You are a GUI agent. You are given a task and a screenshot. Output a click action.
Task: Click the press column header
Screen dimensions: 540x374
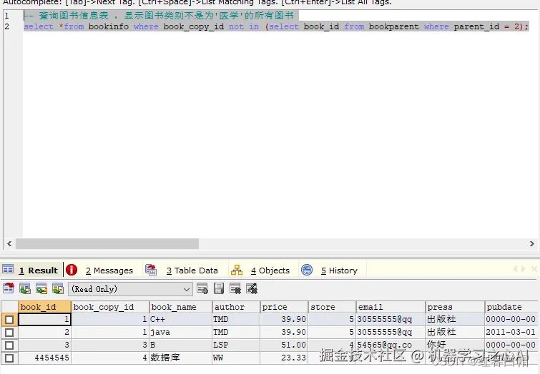[x=455, y=307]
